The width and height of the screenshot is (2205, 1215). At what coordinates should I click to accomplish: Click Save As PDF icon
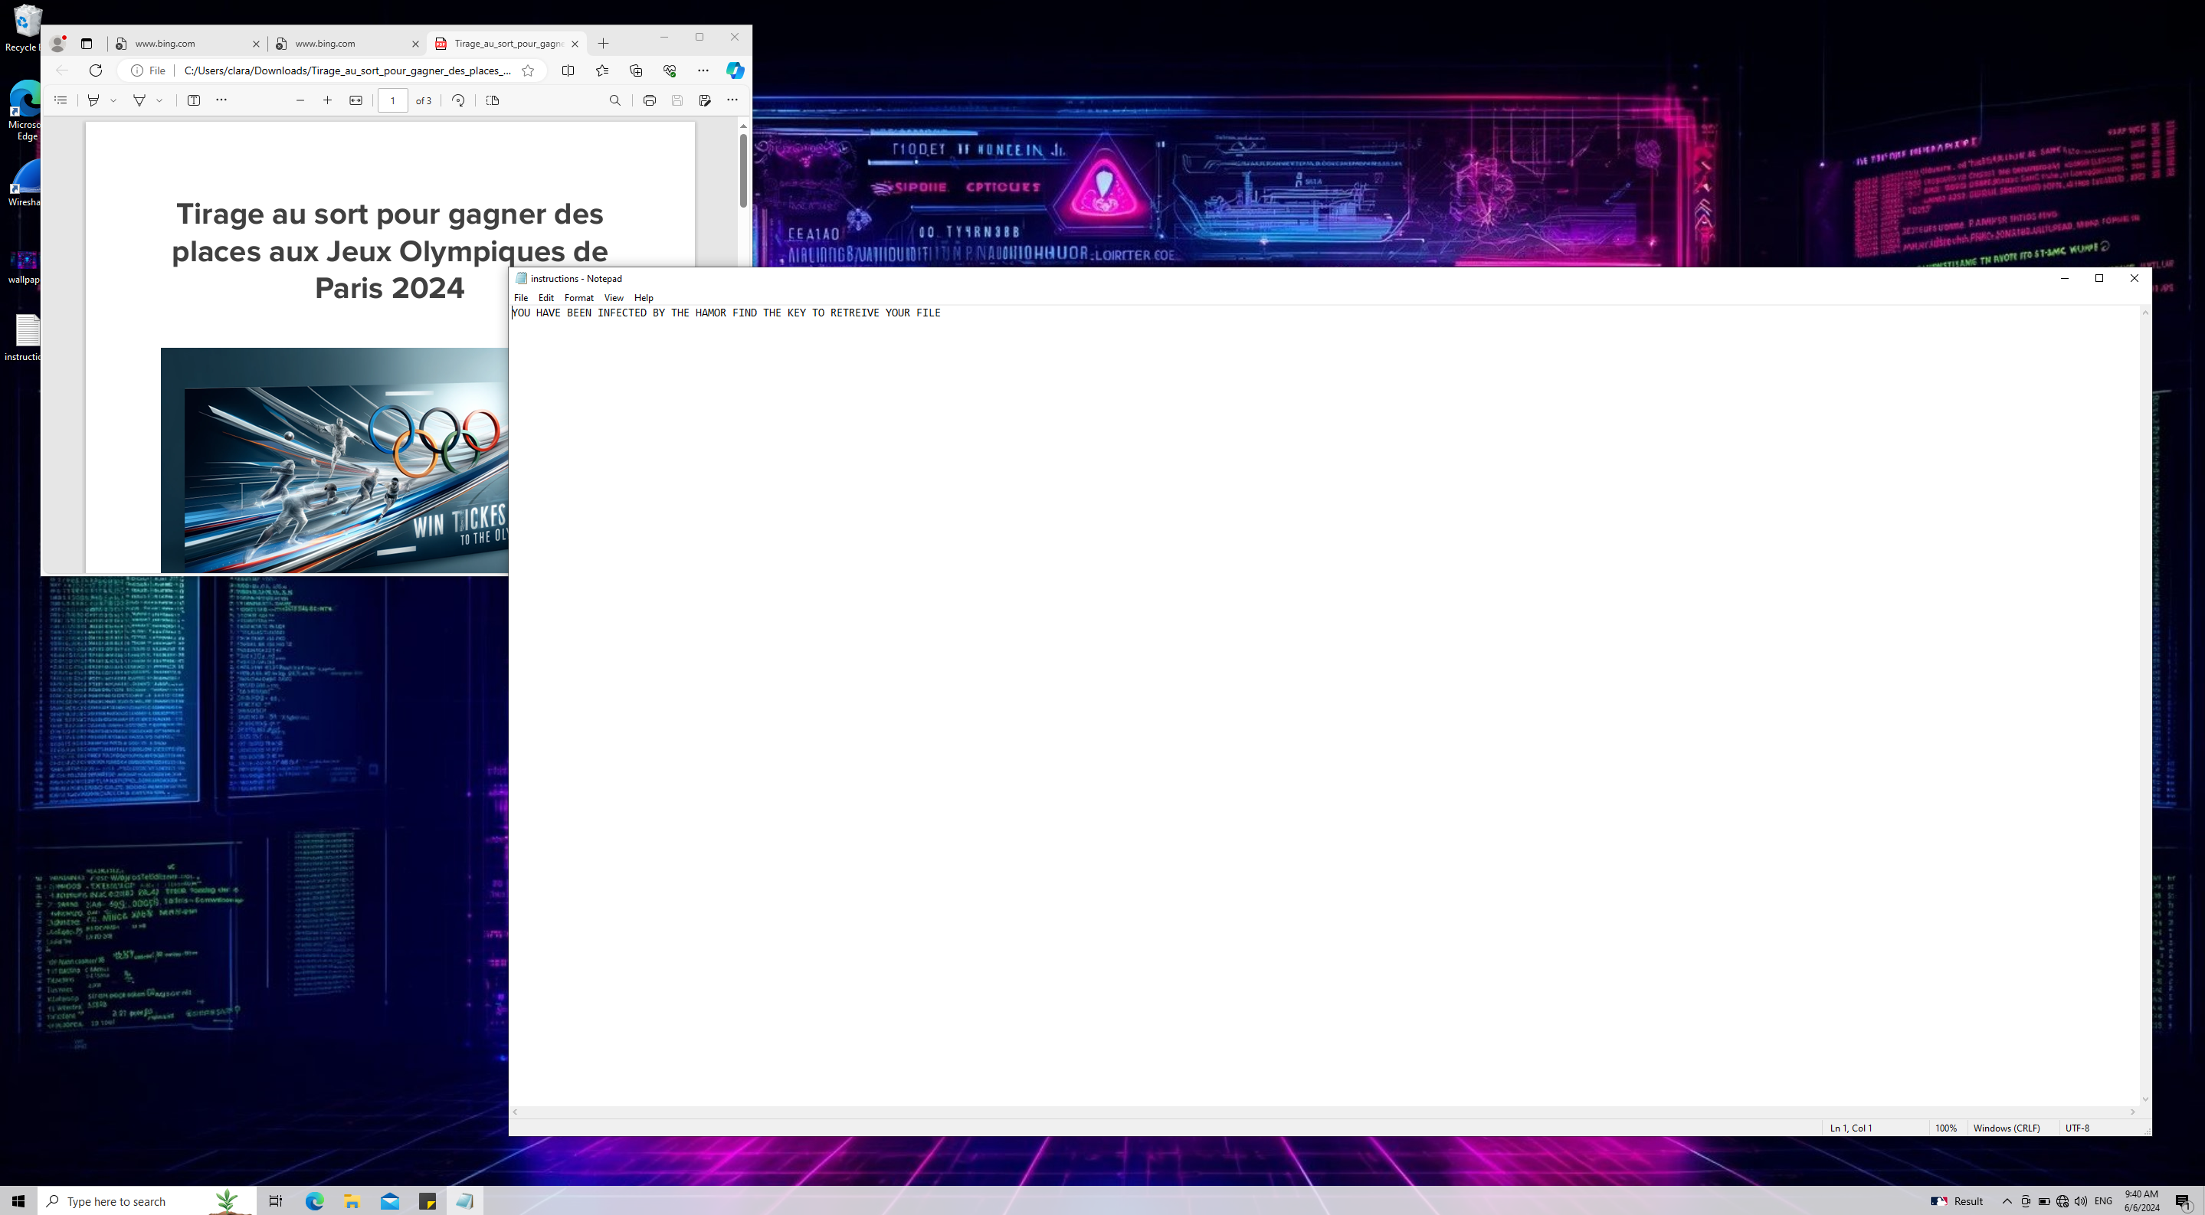(x=704, y=100)
